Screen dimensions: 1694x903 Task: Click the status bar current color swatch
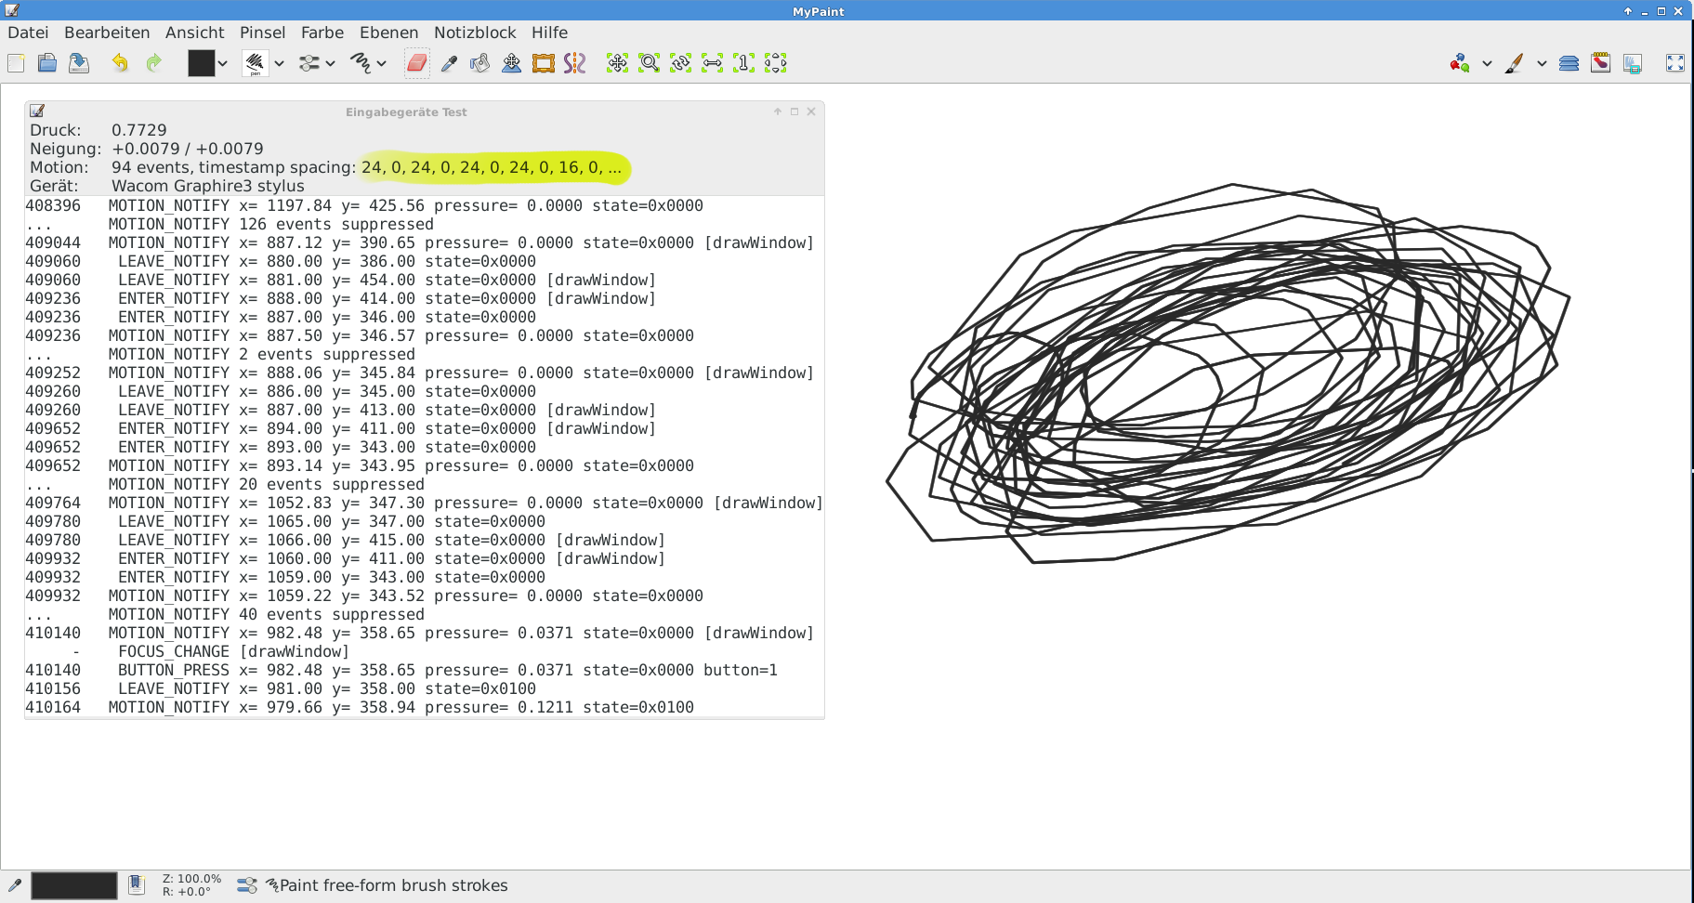coord(74,885)
